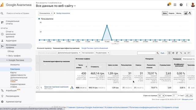This screenshot has height=110, width=196.
Task: Set chart interval to Месяц
Action: tap(179, 13)
